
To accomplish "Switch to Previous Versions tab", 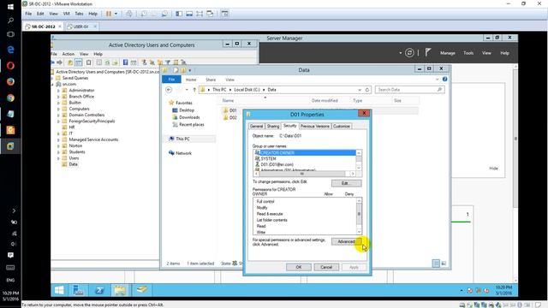I will (x=314, y=126).
